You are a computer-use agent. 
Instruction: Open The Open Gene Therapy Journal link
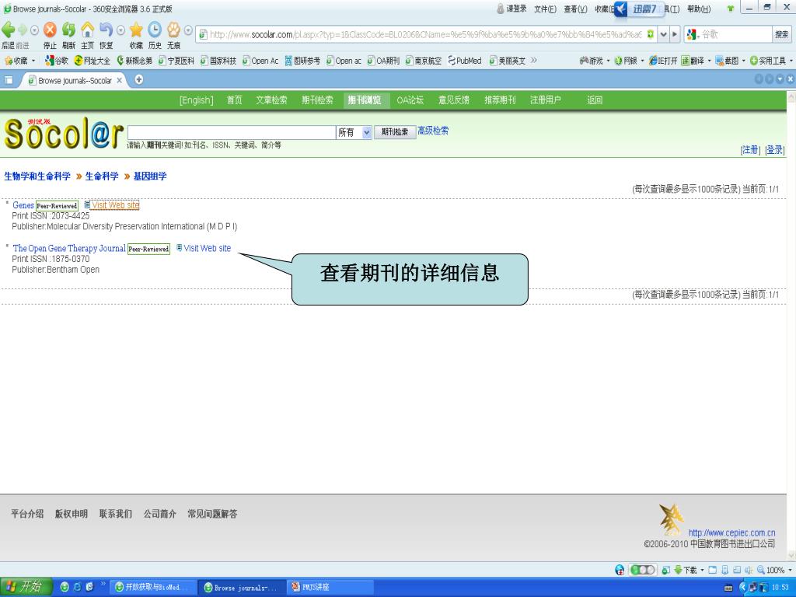[69, 248]
